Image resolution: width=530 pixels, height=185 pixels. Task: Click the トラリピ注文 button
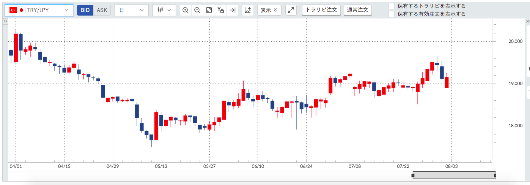321,10
